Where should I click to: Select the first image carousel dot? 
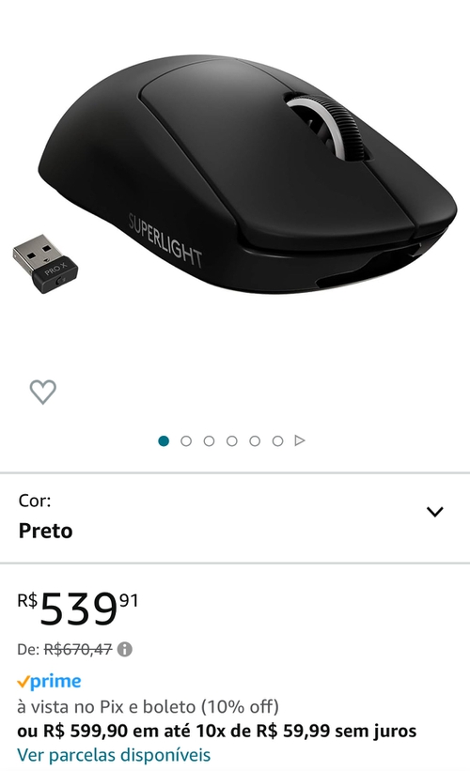pyautogui.click(x=164, y=441)
